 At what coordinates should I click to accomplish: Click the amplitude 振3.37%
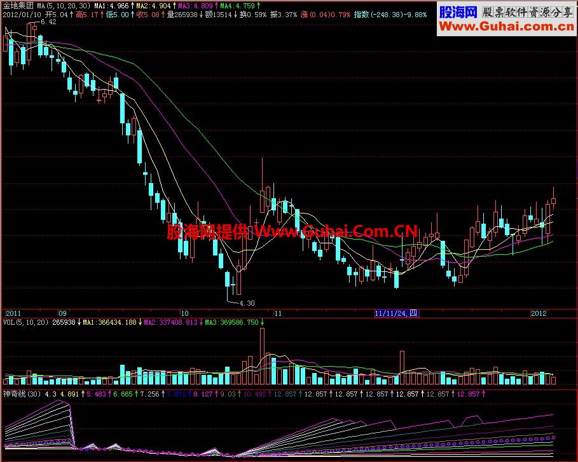tap(284, 15)
